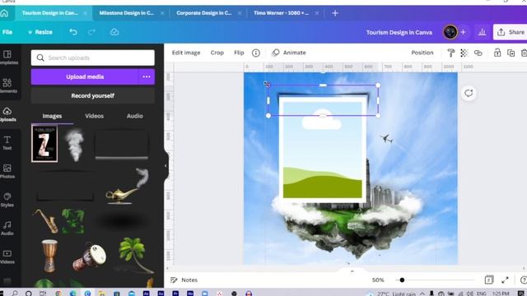Select the smoke upload thumbnail

[75, 145]
